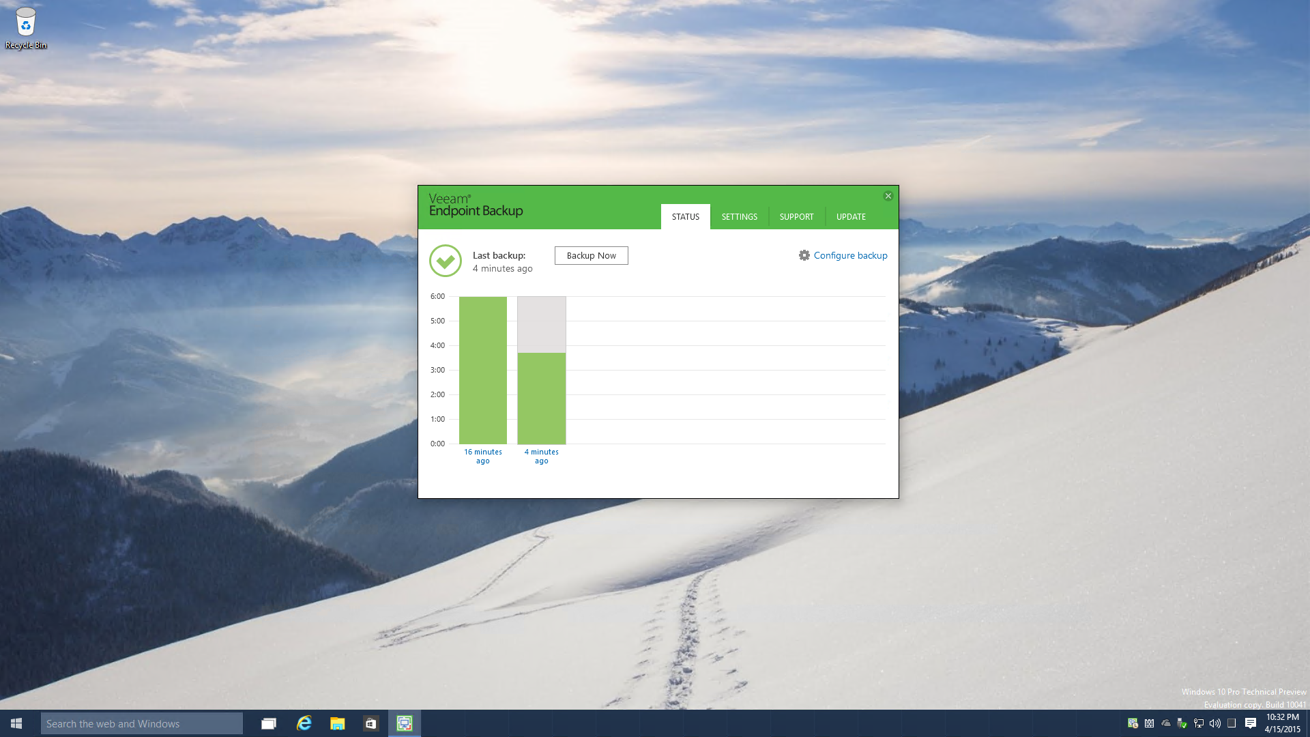Click the Veeam Endpoint Backup logo
The image size is (1310, 737).
(476, 205)
